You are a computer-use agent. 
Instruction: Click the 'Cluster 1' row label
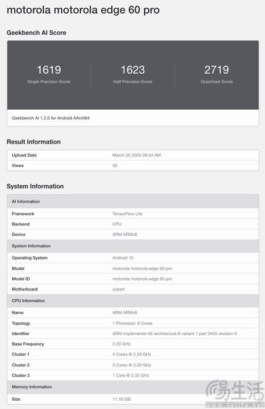pos(21,354)
